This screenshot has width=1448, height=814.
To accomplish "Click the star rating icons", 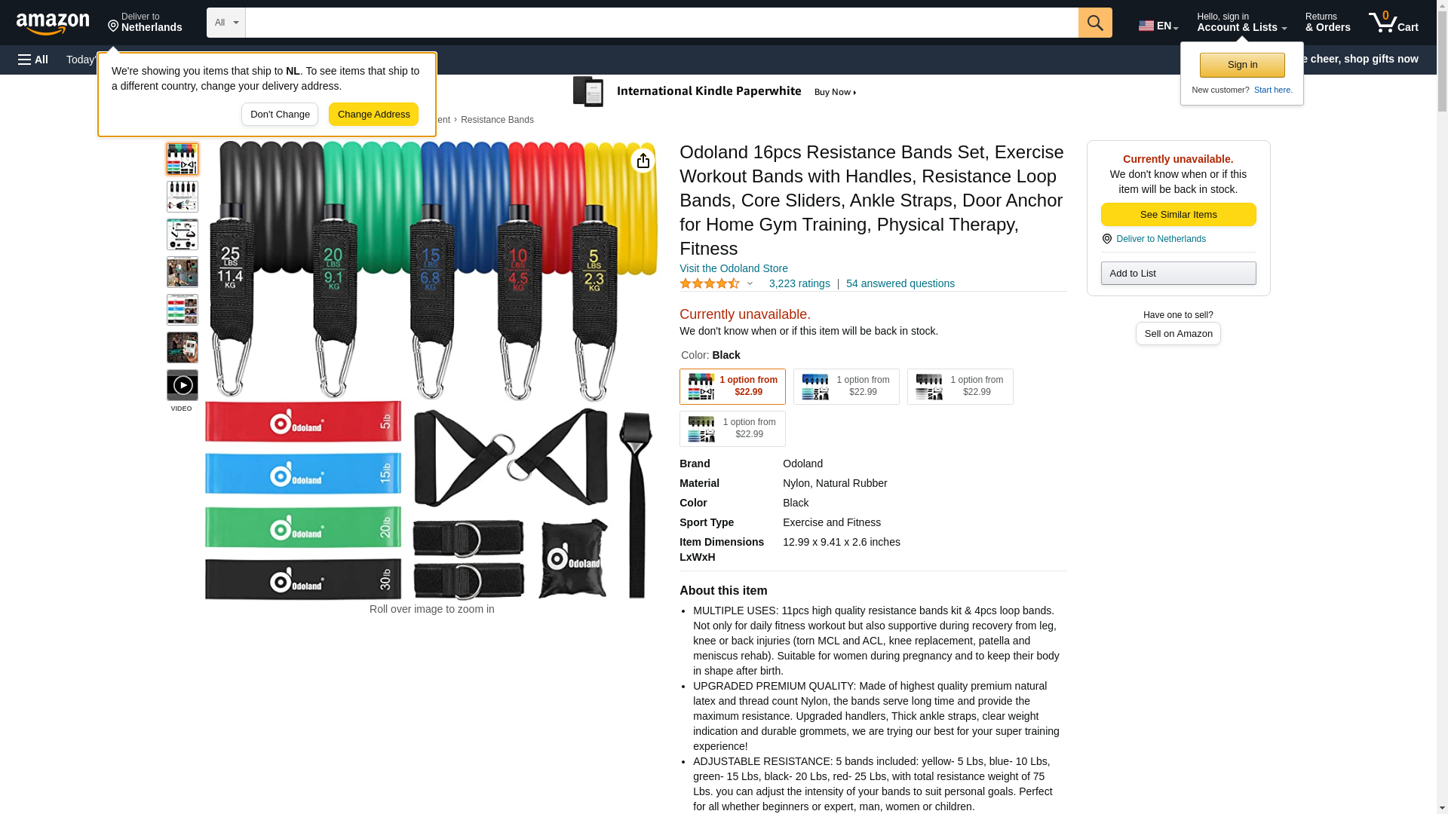I will pos(710,283).
